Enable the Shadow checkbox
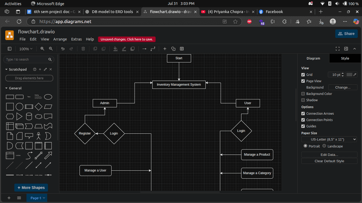Image resolution: width=362 pixels, height=203 pixels. pyautogui.click(x=303, y=100)
